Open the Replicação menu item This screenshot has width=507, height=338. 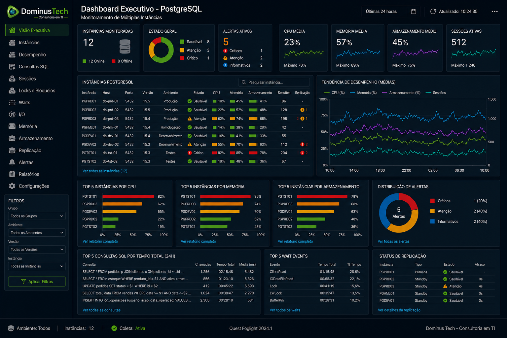[x=37, y=151]
